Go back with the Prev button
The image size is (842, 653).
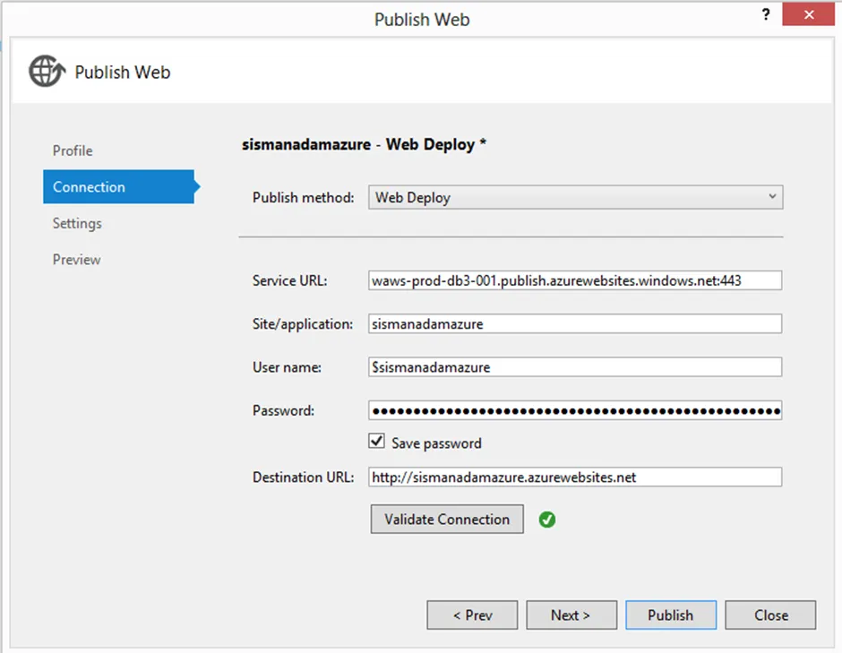pos(472,614)
